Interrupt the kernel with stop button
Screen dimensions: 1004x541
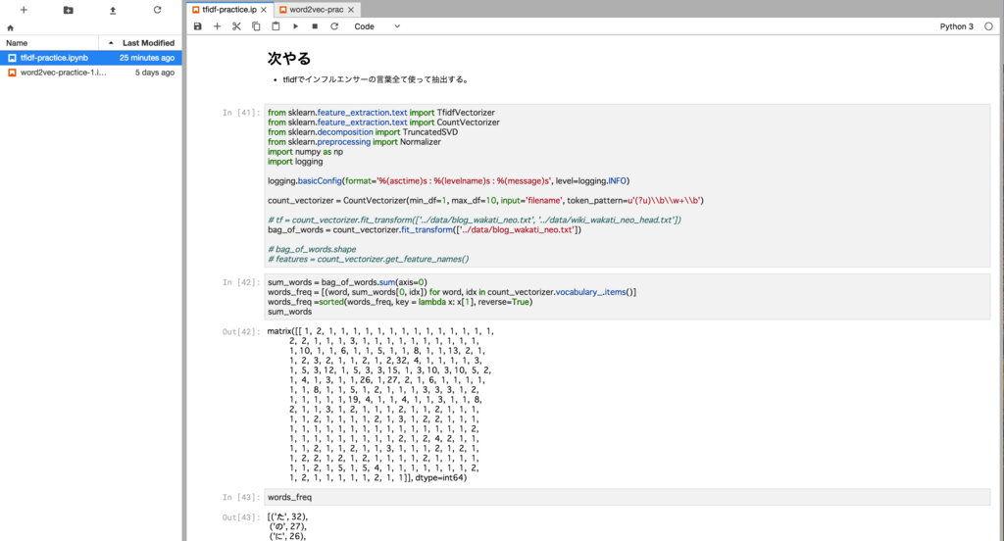[315, 26]
